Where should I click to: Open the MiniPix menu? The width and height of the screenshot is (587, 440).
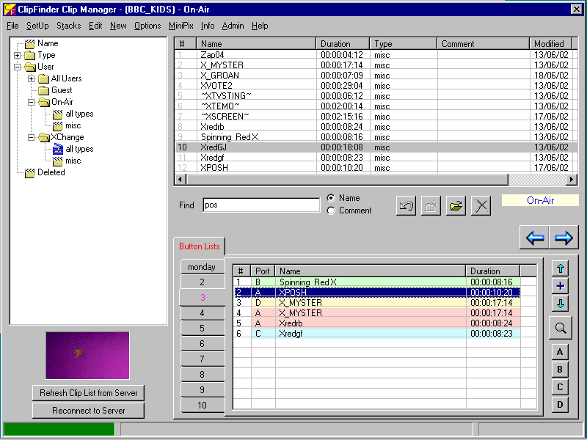pyautogui.click(x=181, y=26)
